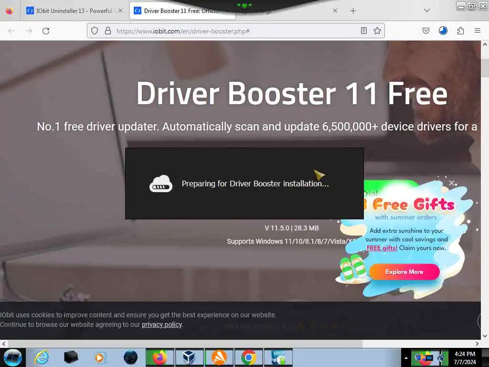Open VirtualBox from the taskbar
This screenshot has height=367, width=489.
189,357
